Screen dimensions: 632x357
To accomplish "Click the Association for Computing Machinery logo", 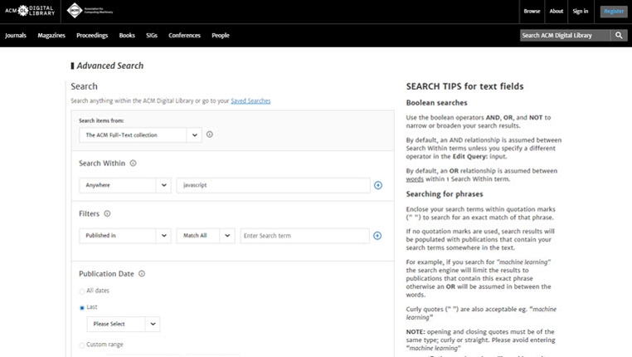I will click(x=90, y=11).
